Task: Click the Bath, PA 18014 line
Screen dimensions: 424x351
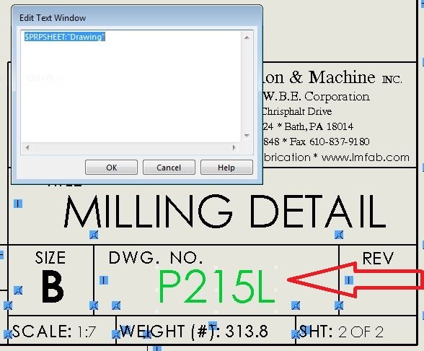Action: click(319, 126)
